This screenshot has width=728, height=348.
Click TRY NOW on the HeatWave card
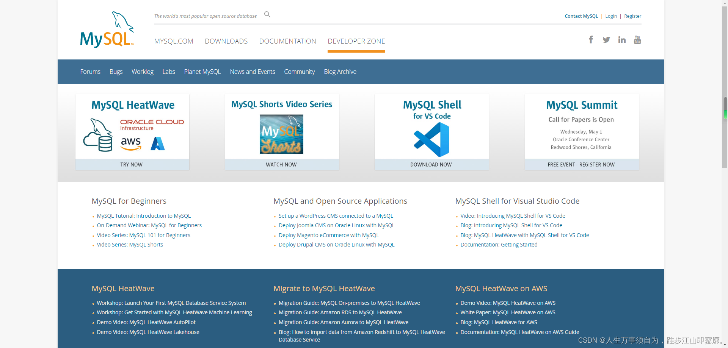[x=132, y=164]
